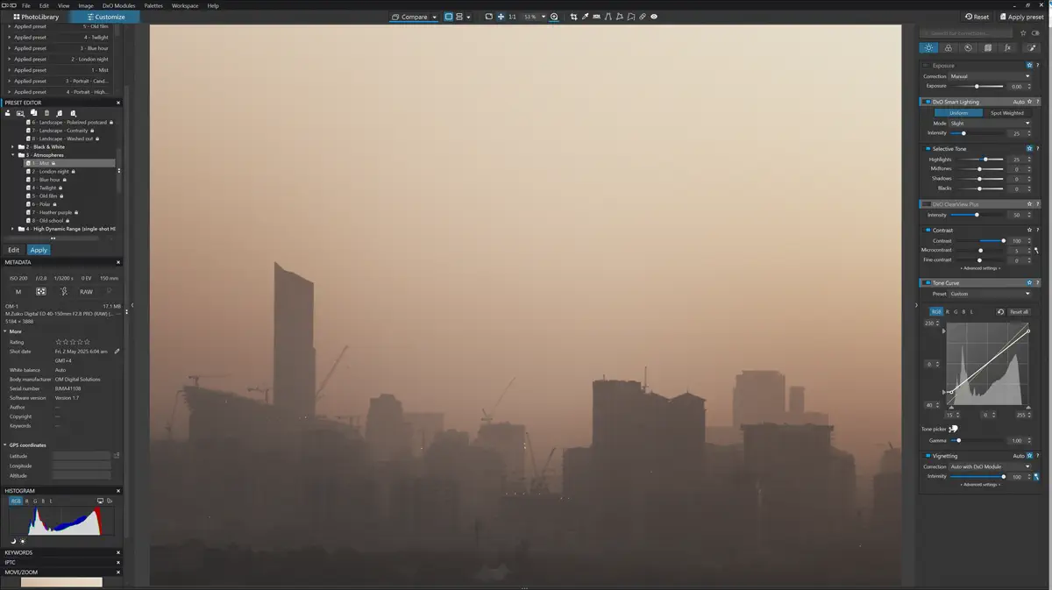
Task: Click Apply in the Preset Editor
Action: pos(39,250)
